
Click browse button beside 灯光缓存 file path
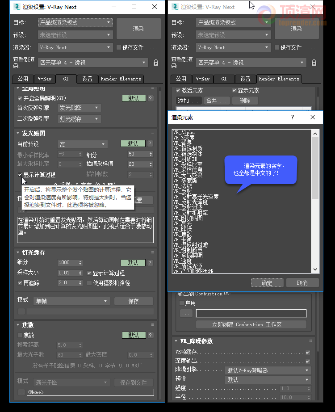coord(21,311)
